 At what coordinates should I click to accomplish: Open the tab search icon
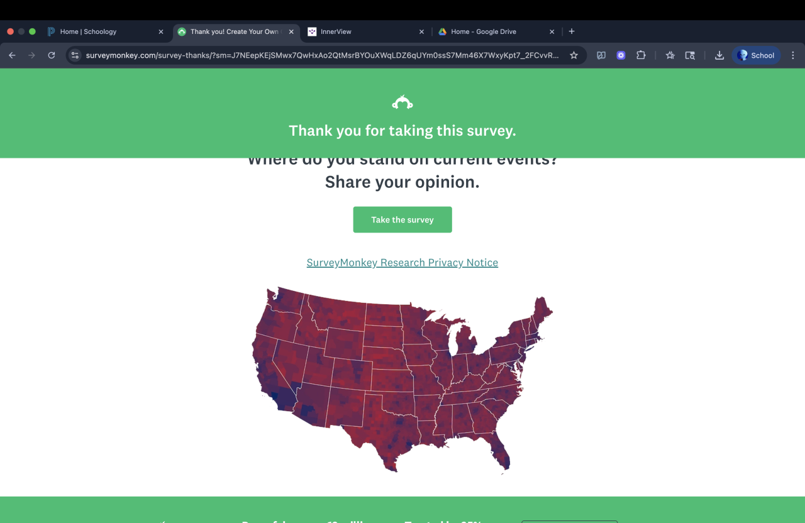690,55
